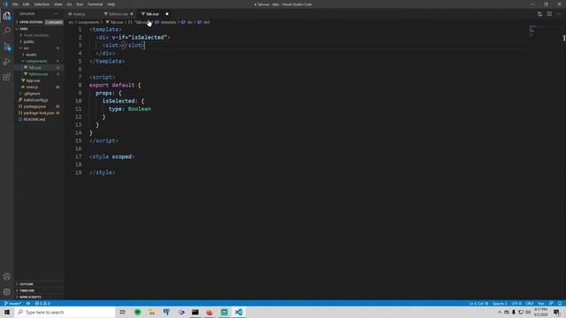This screenshot has width=566, height=318.
Task: Click the Windows Start button
Action: (x=7, y=312)
